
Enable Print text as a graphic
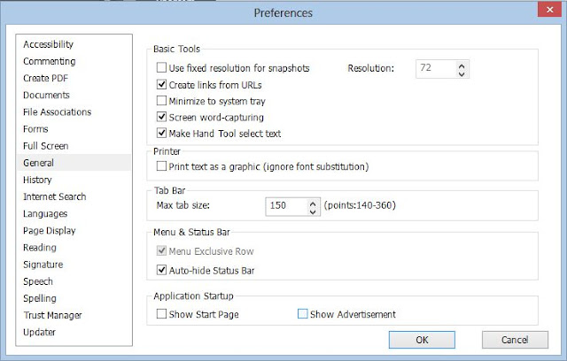pos(161,166)
